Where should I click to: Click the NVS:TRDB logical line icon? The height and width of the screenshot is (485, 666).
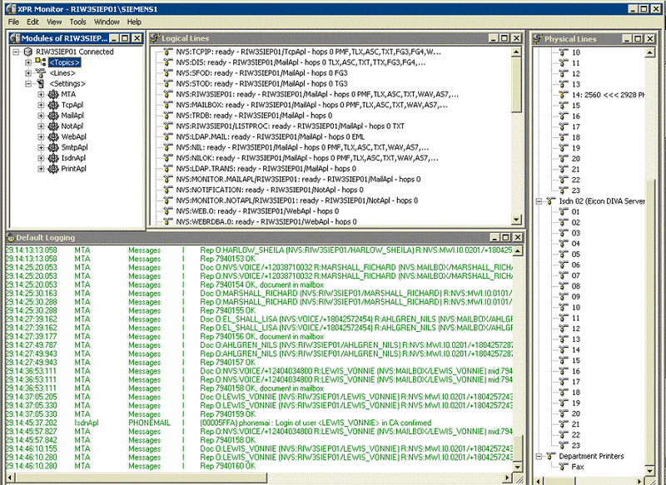pos(168,116)
